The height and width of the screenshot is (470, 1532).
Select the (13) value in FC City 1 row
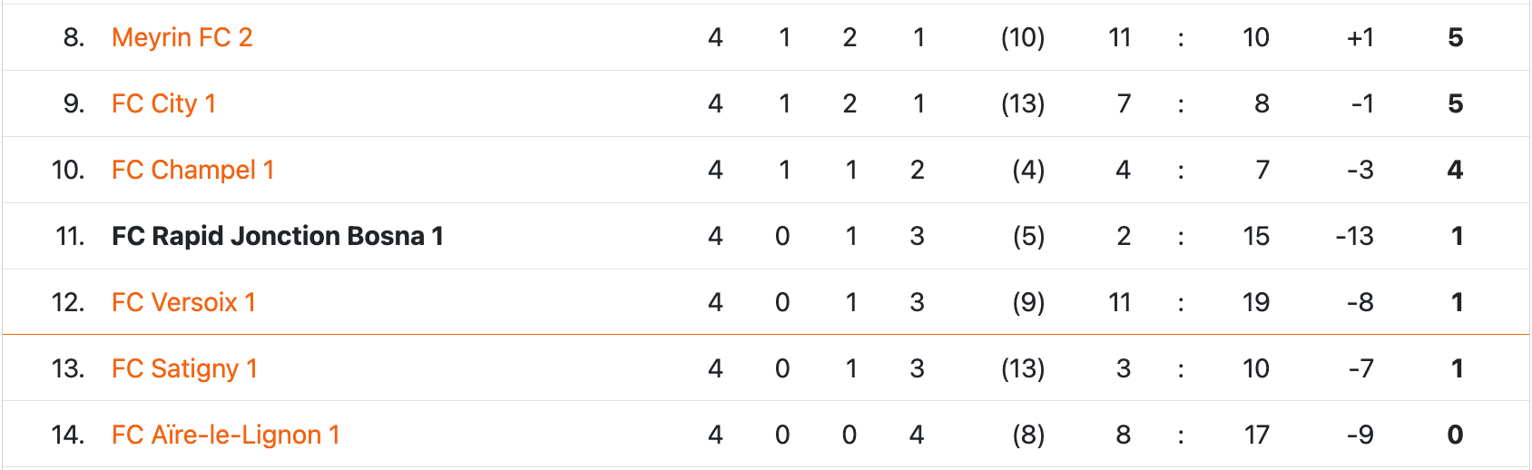point(1023,103)
